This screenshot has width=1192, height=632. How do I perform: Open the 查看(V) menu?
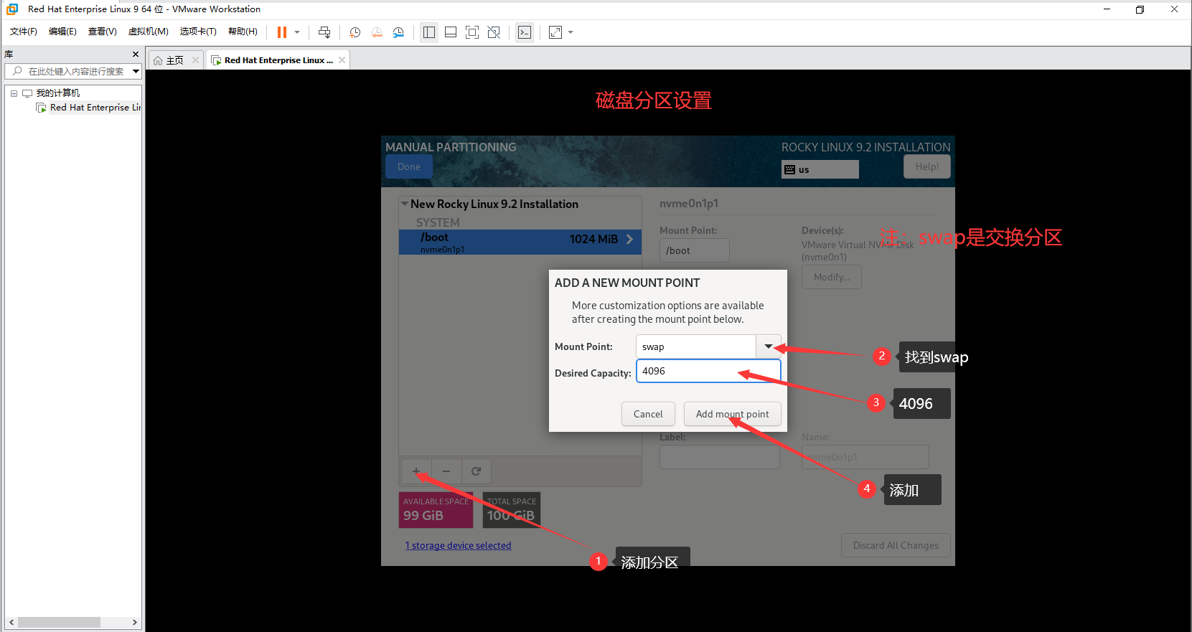click(x=103, y=32)
